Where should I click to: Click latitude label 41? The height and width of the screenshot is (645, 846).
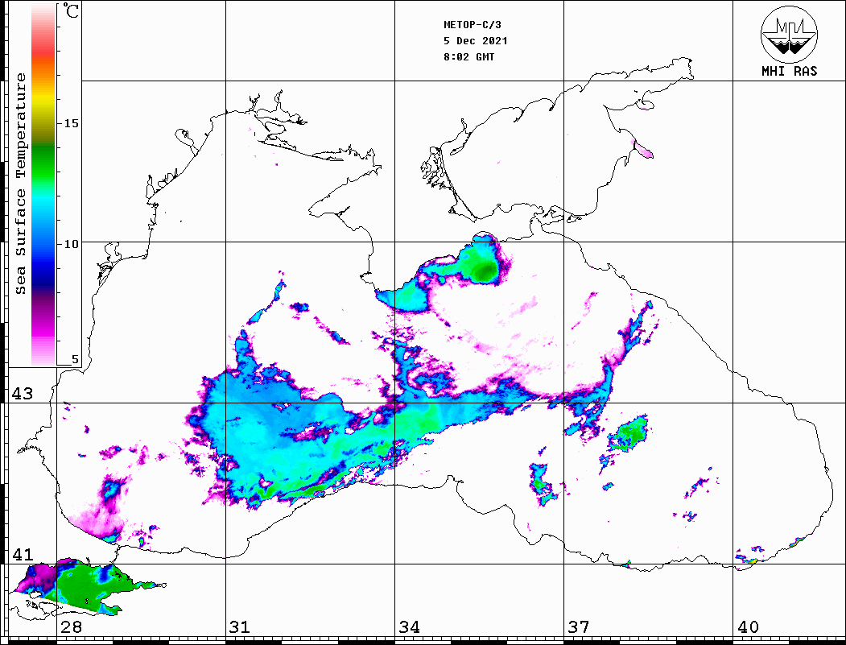click(23, 554)
